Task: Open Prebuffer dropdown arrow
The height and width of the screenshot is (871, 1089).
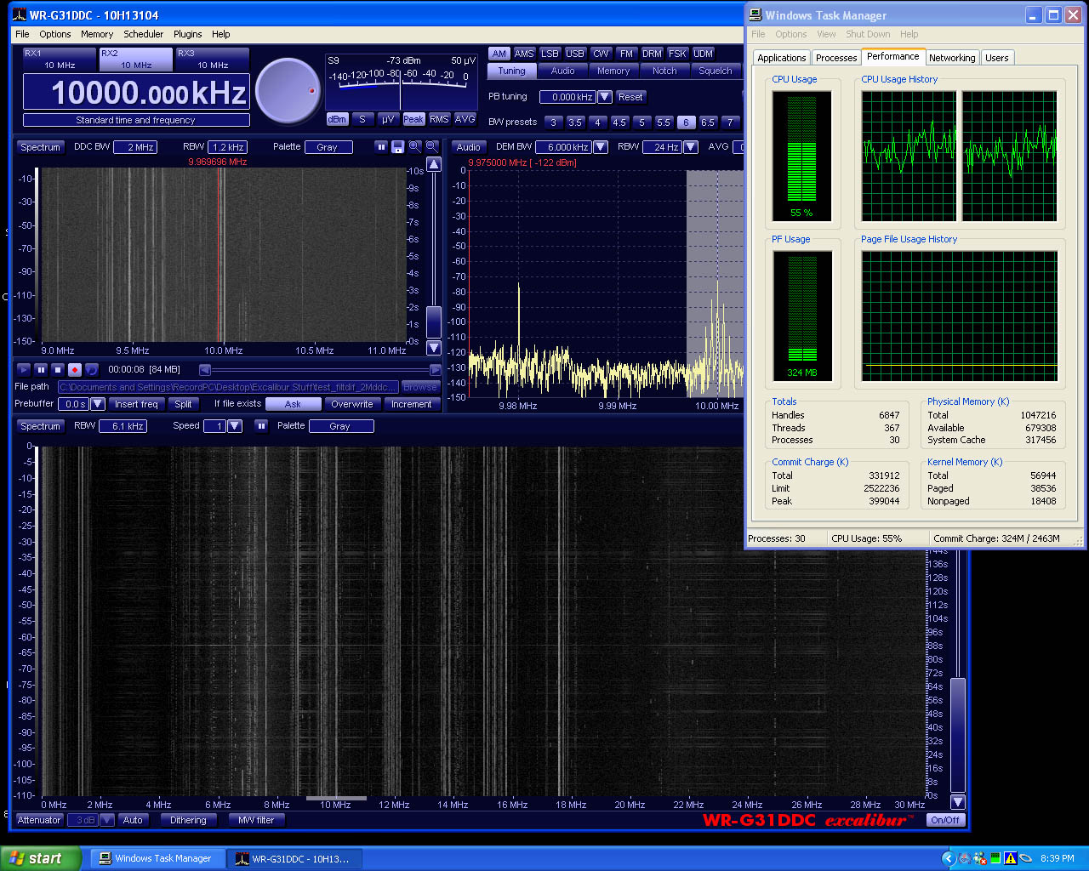Action: pyautogui.click(x=98, y=404)
